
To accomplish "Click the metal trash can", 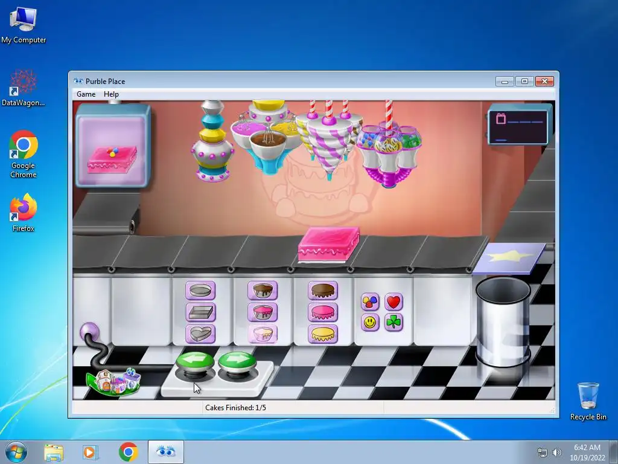I will [503, 321].
